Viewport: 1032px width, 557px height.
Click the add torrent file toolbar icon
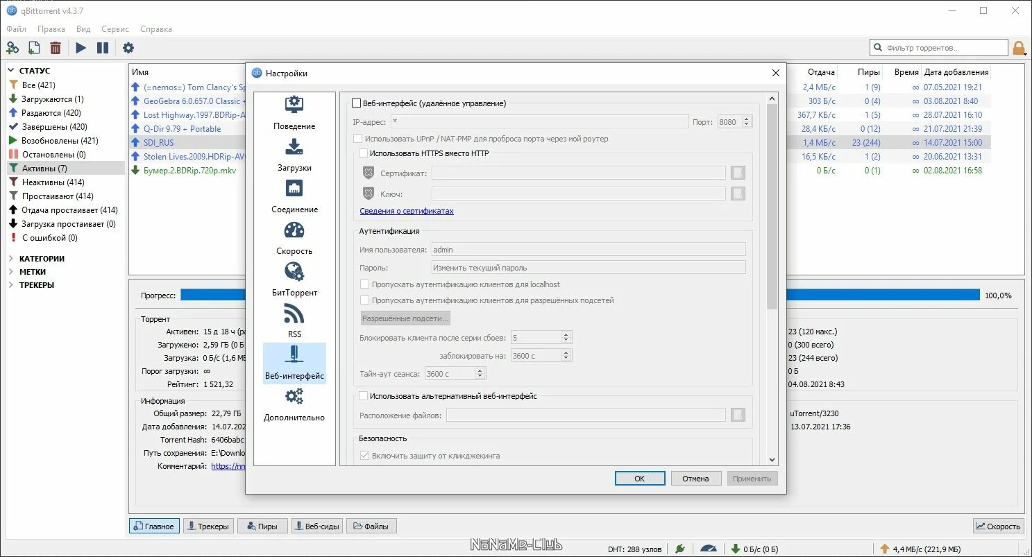(34, 48)
